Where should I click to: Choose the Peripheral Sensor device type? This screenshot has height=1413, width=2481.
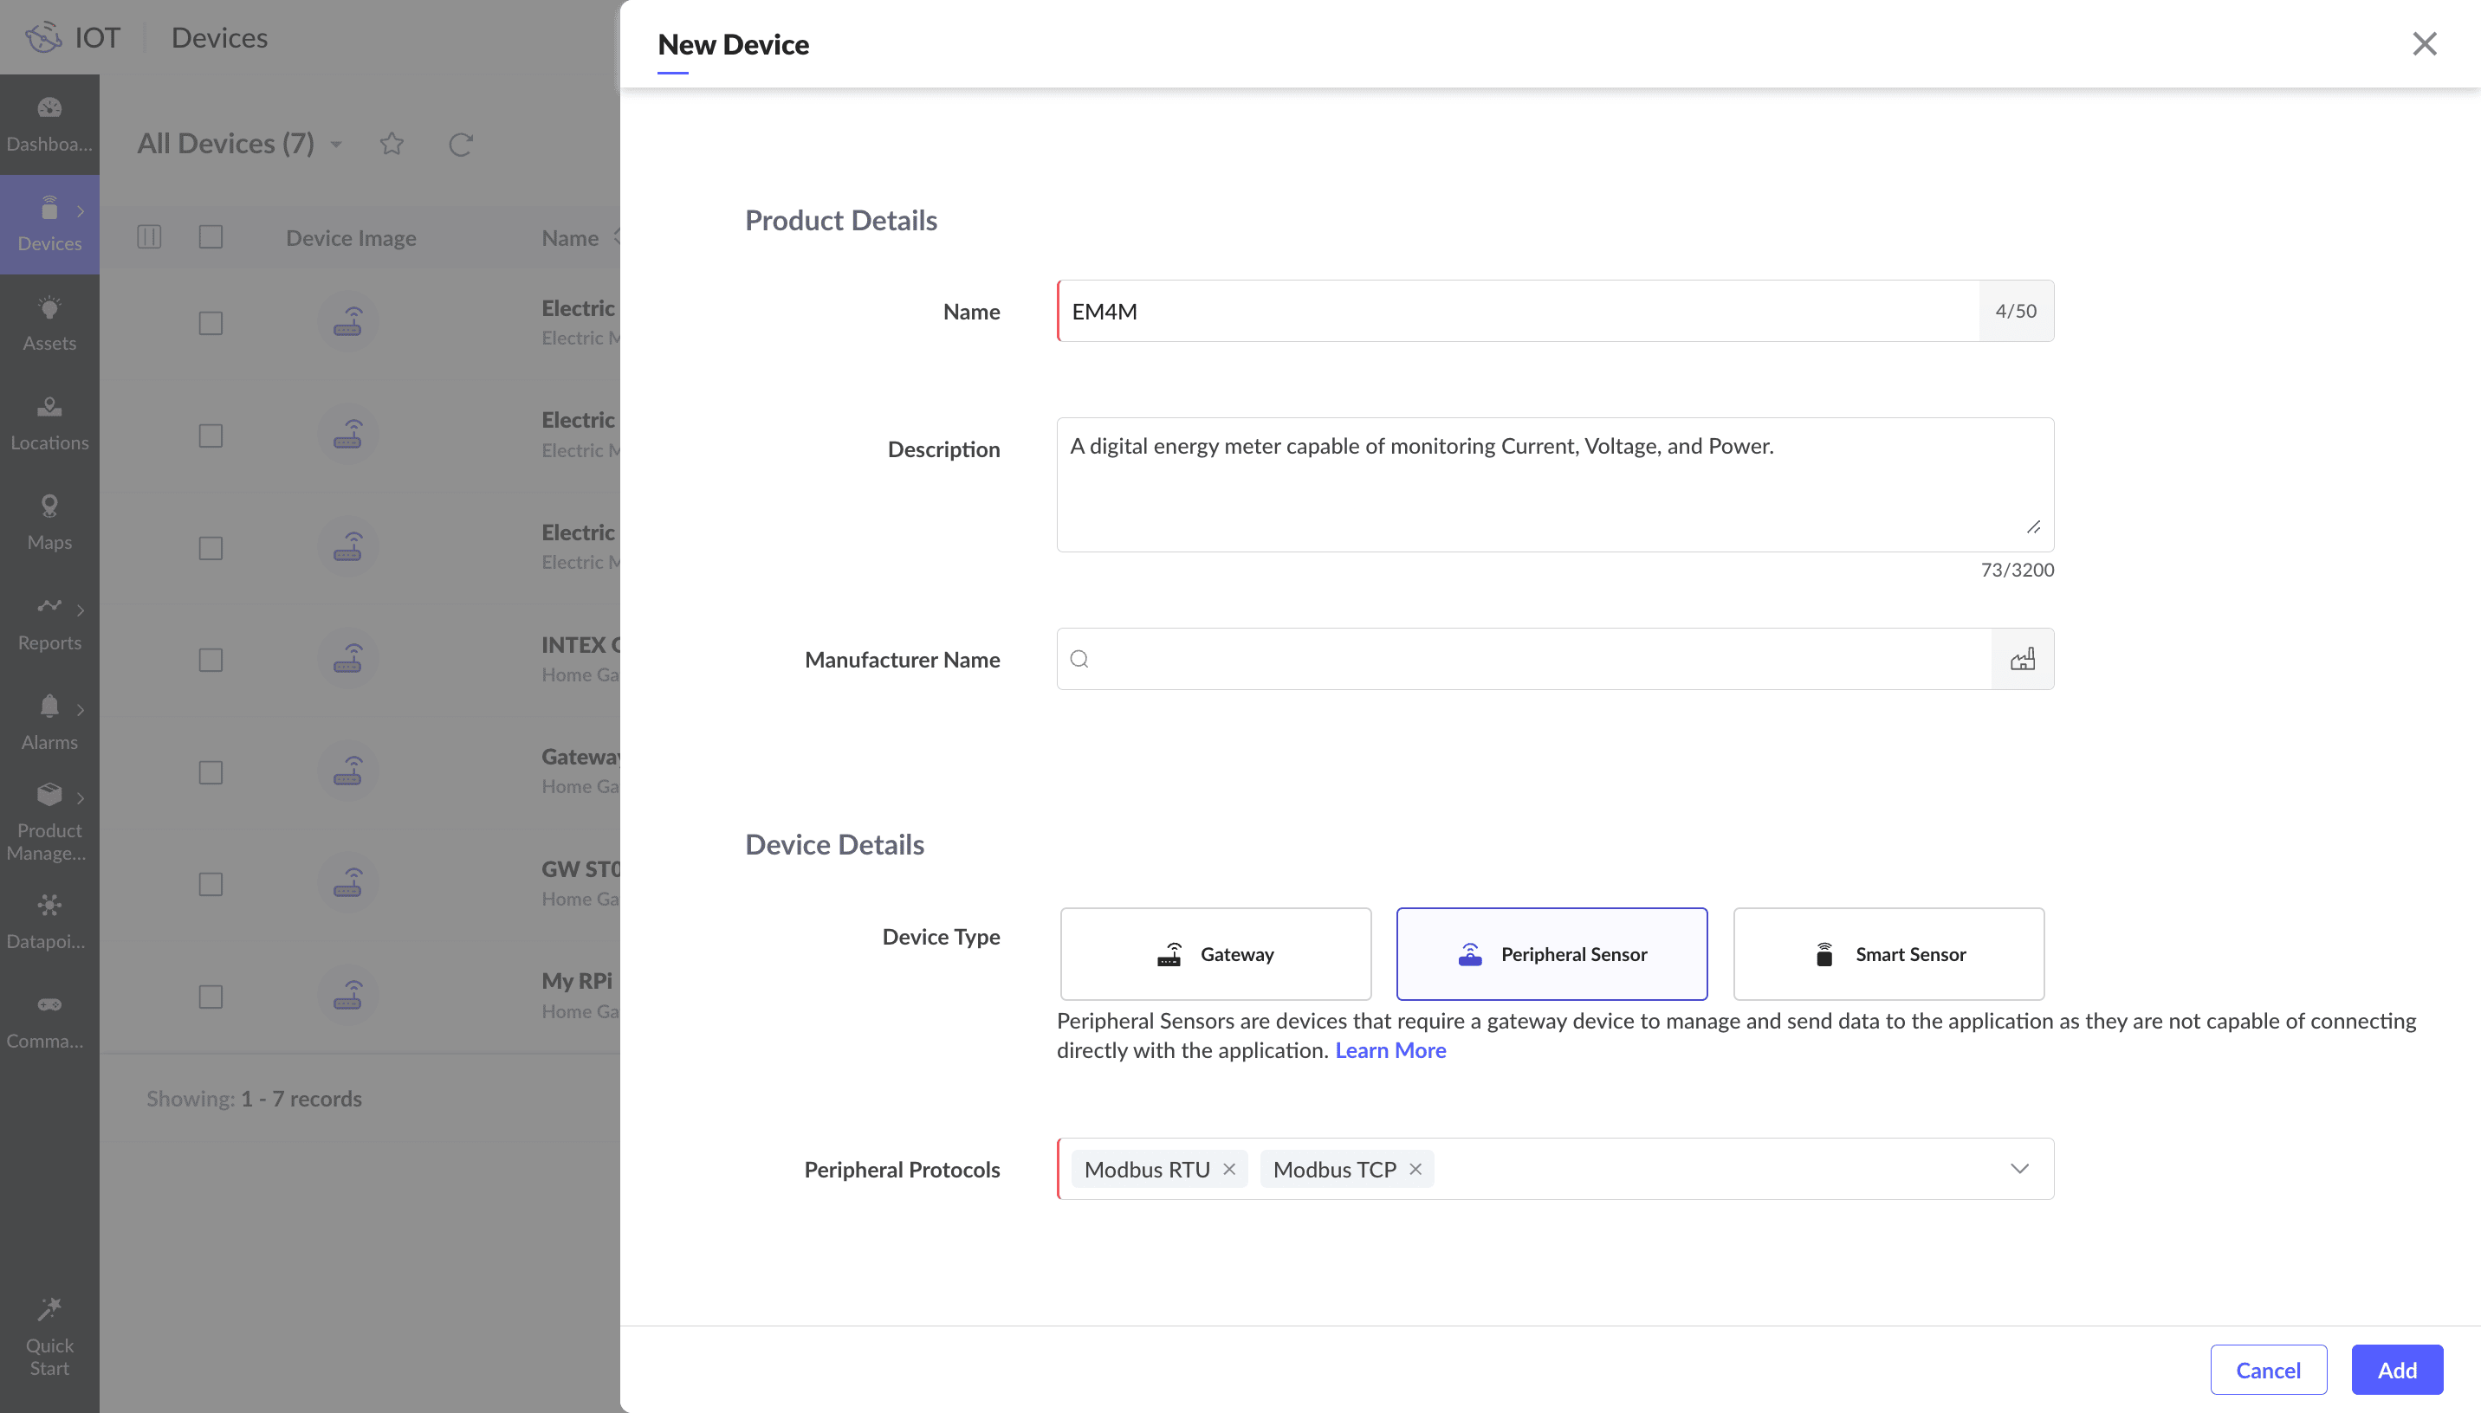(1551, 953)
